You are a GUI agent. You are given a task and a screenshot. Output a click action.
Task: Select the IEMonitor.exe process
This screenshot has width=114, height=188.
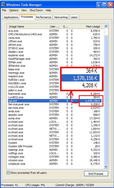tap(55, 66)
